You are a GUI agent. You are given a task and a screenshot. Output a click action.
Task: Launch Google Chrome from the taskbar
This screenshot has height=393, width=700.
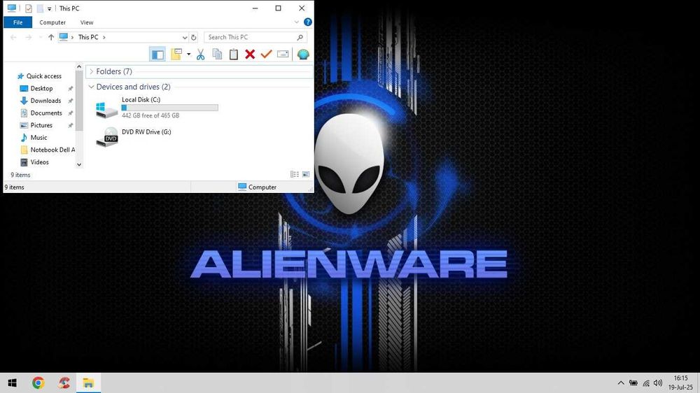click(x=38, y=383)
